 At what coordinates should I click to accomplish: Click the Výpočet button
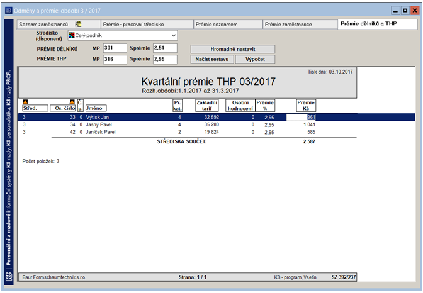(x=255, y=59)
